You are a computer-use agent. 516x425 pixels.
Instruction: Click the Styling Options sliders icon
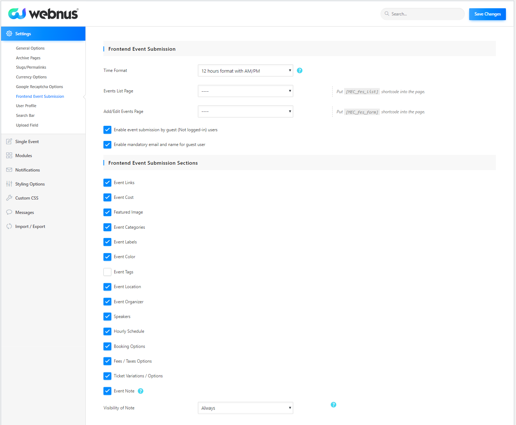(9, 184)
